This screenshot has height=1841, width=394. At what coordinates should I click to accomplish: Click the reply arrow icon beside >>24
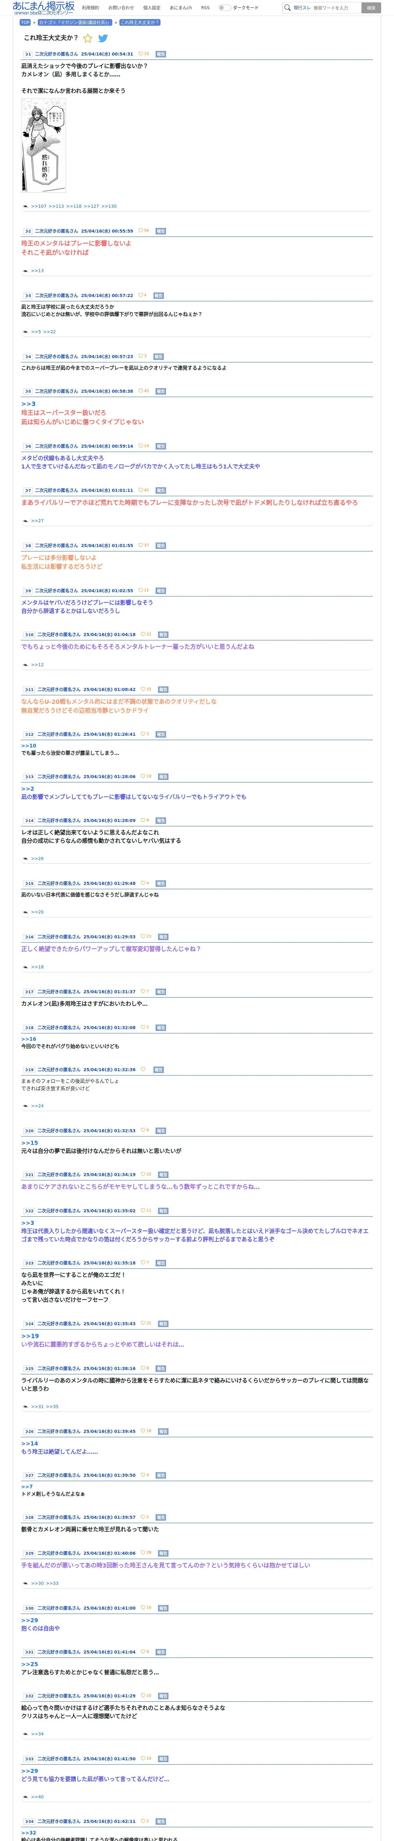(x=26, y=1106)
